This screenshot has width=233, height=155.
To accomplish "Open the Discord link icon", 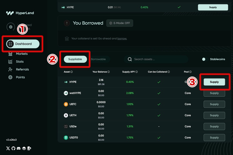I will 19,148.
